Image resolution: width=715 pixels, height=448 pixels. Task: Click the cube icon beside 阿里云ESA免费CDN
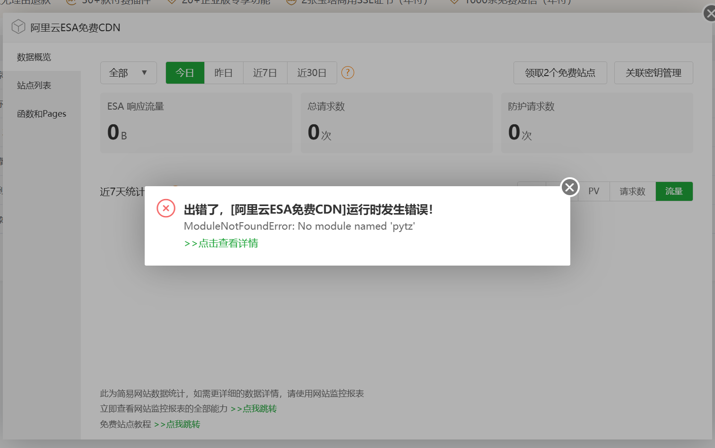click(18, 27)
